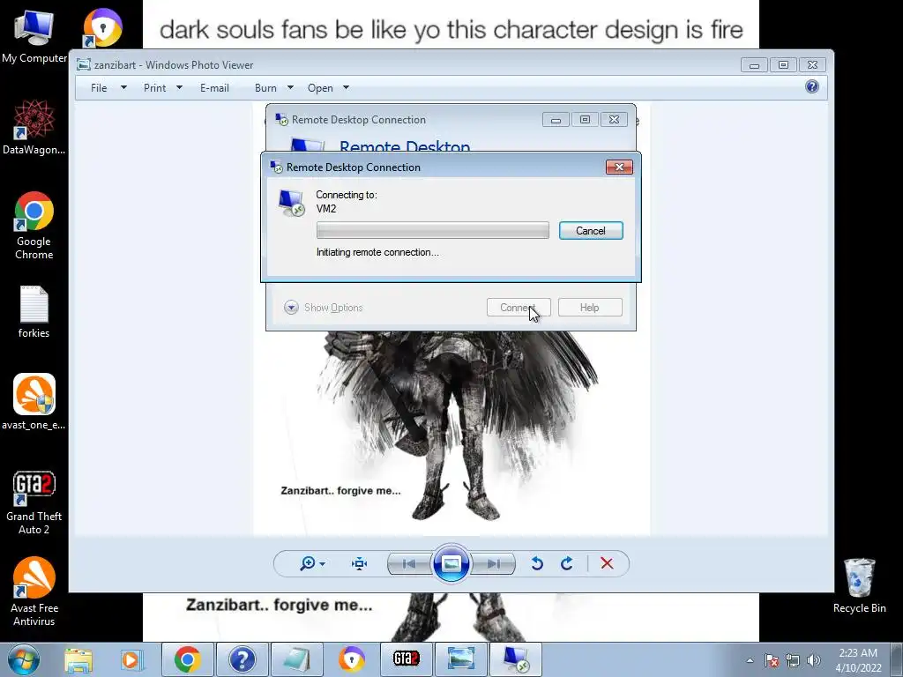Open the notepad taskbar item
Image resolution: width=903 pixels, height=677 pixels.
tap(296, 659)
